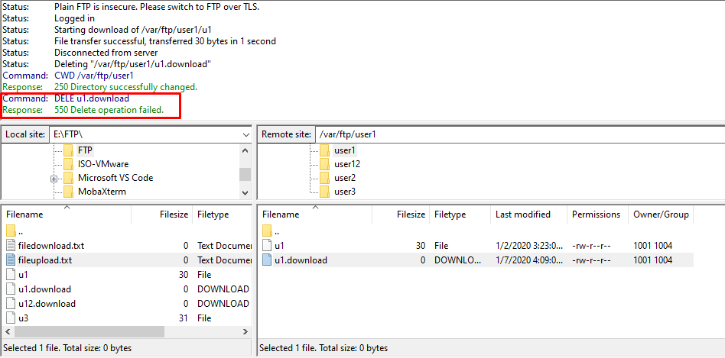Click the user3 remote folder icon
The width and height of the screenshot is (725, 358).
coord(324,191)
